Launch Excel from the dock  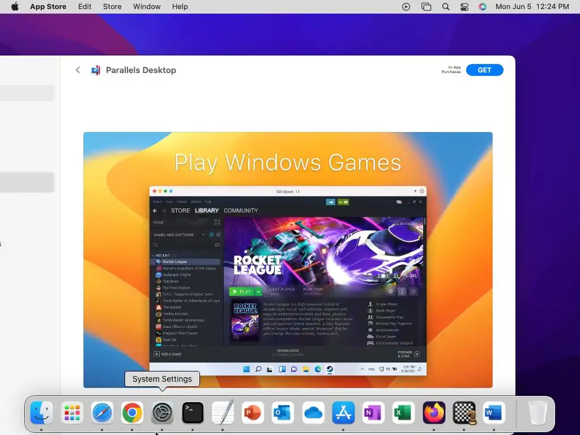[403, 412]
